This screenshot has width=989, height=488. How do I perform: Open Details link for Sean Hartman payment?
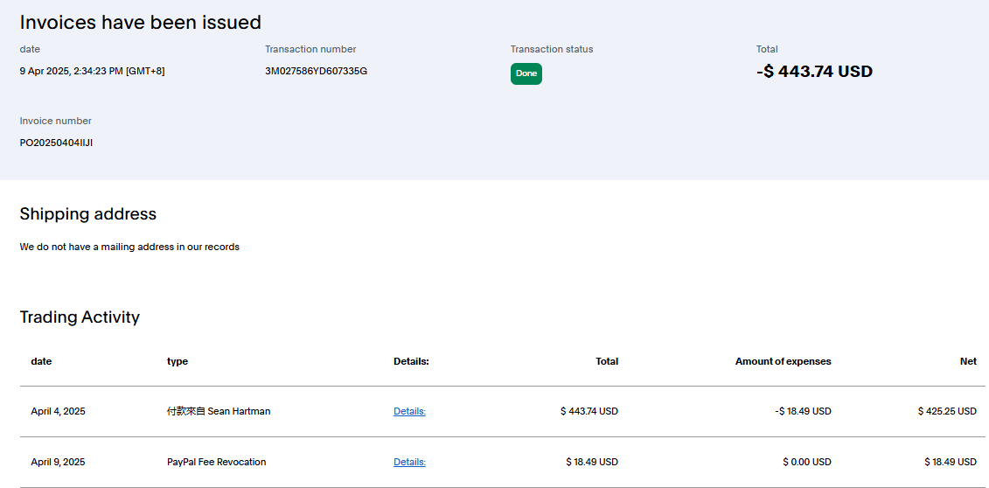(x=409, y=411)
